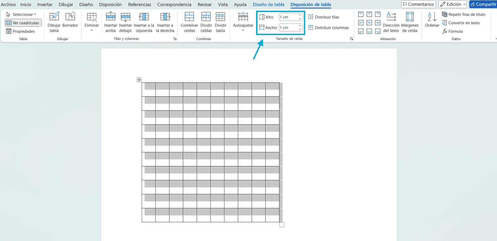Open the Diseño de tabla tab
The width and height of the screenshot is (497, 241).
click(269, 5)
